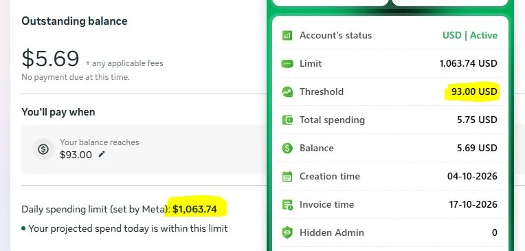Click the pencil edit icon beside $93.00

tap(102, 154)
